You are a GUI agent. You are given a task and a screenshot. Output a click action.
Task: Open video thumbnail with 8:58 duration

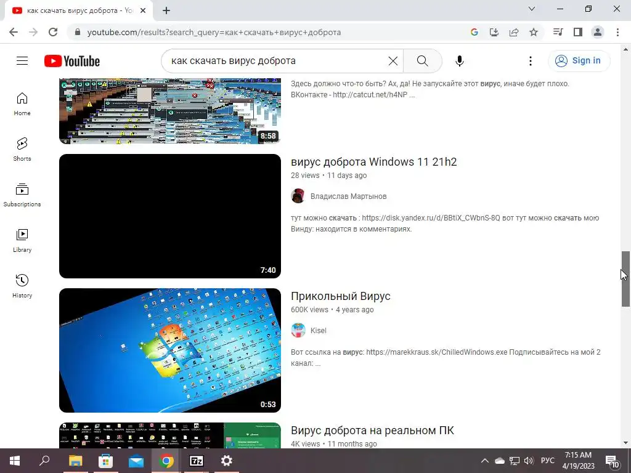170,111
